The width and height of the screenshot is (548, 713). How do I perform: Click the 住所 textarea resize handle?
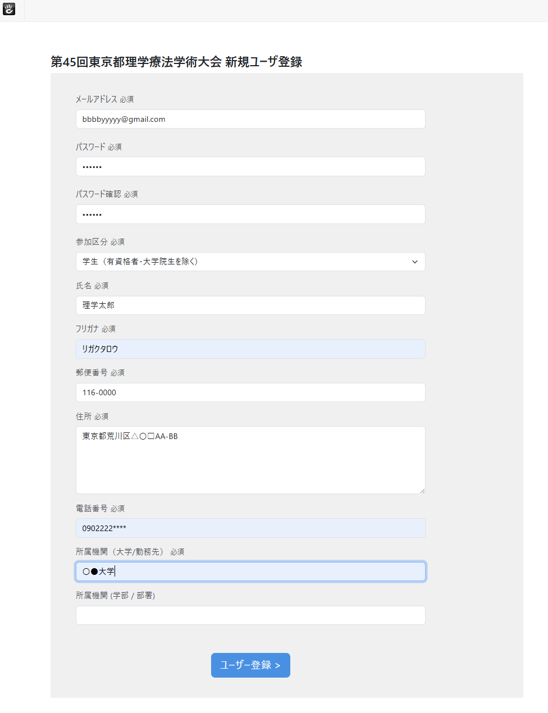click(422, 491)
